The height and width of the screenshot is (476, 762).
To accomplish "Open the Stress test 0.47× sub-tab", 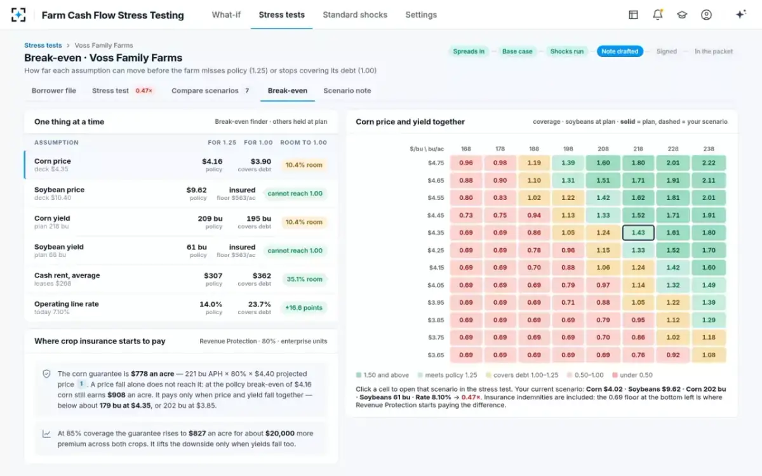I will click(123, 91).
